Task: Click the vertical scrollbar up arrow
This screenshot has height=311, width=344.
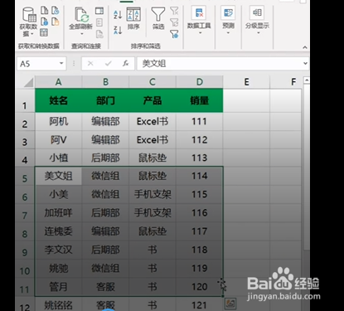Action: (306, 80)
